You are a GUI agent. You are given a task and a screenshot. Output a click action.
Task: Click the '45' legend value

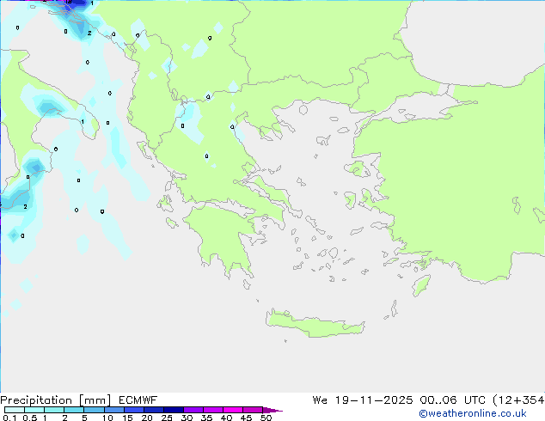point(246,418)
